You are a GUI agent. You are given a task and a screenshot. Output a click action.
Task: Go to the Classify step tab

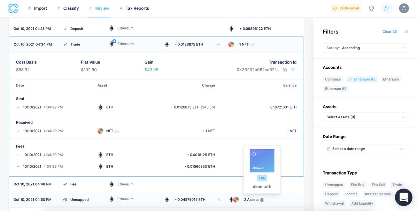pos(68,8)
